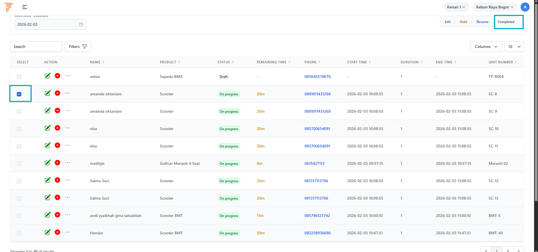Viewport: 538px width, 252px height.
Task: Sort by Remaining Time column header
Action: click(273, 62)
